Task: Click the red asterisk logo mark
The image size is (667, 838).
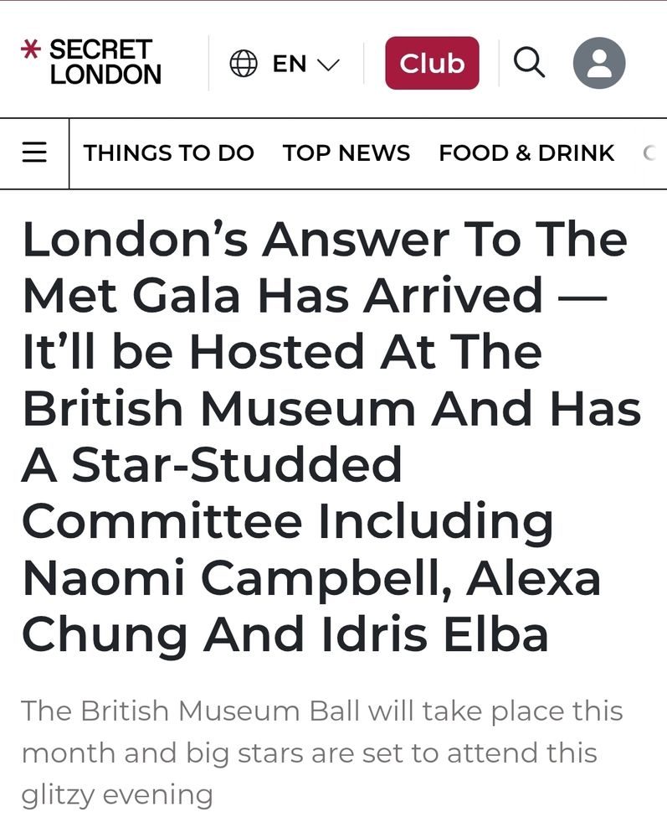Action: coord(30,49)
